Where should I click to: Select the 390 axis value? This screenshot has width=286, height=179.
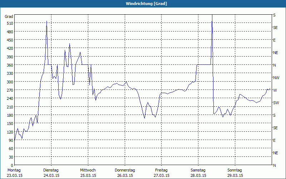10,57
